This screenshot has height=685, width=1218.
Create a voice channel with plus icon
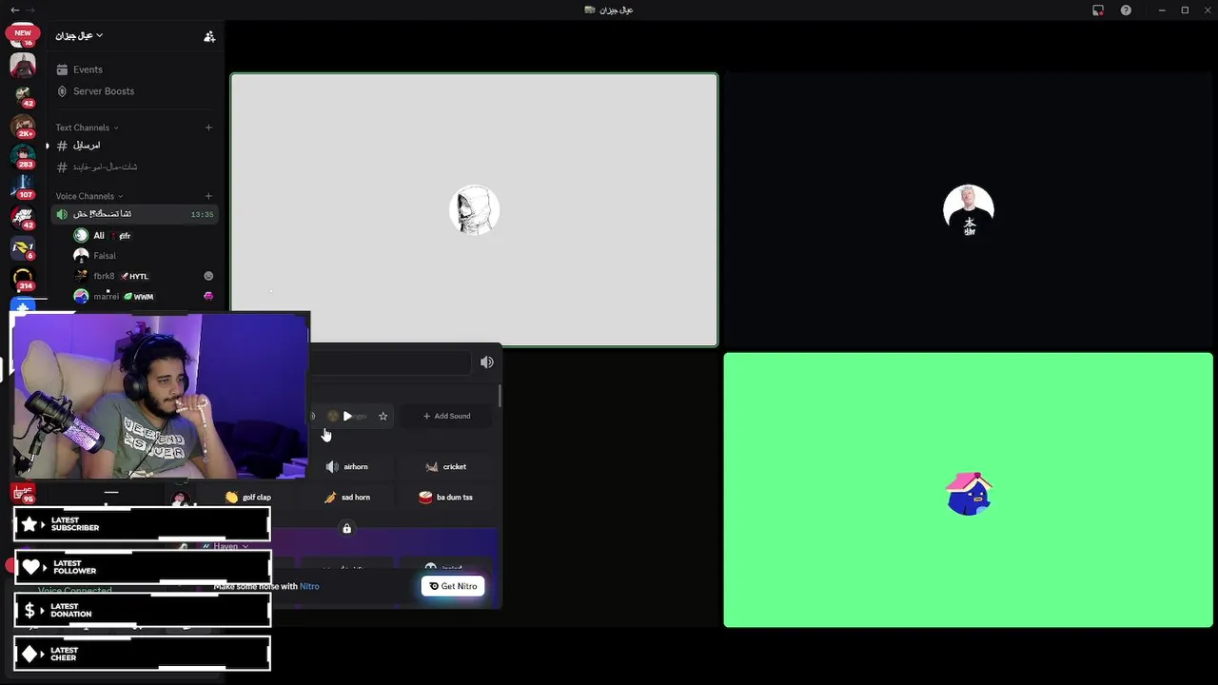208,196
